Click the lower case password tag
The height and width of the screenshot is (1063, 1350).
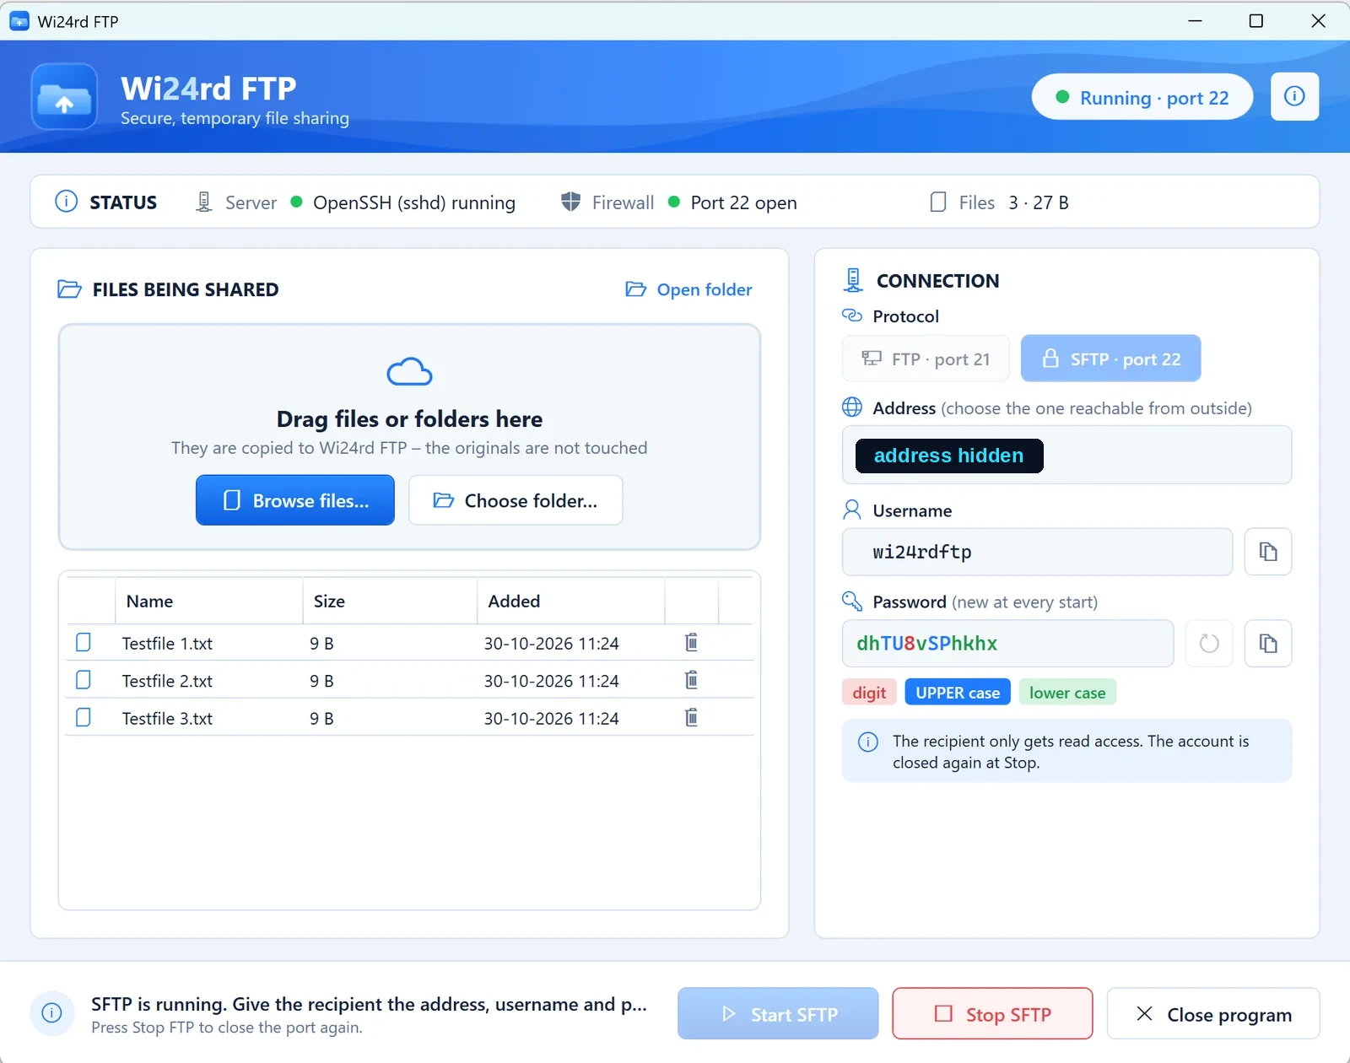coord(1067,693)
